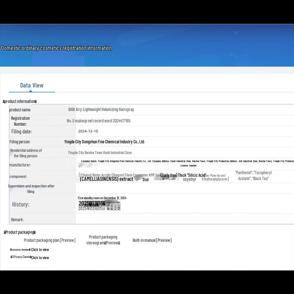Screen dimensions: 294x294
Task: Click the Supervision and inspection after filing label
Action: [x=31, y=189]
